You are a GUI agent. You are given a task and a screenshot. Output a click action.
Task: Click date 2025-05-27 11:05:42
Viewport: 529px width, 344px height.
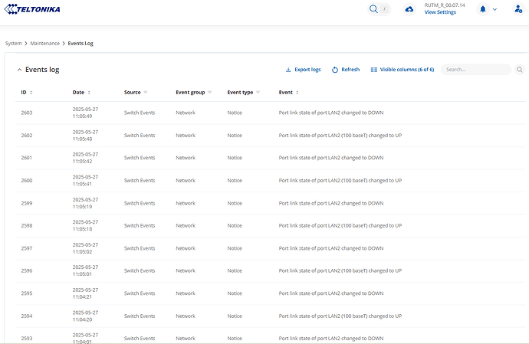[x=85, y=158]
